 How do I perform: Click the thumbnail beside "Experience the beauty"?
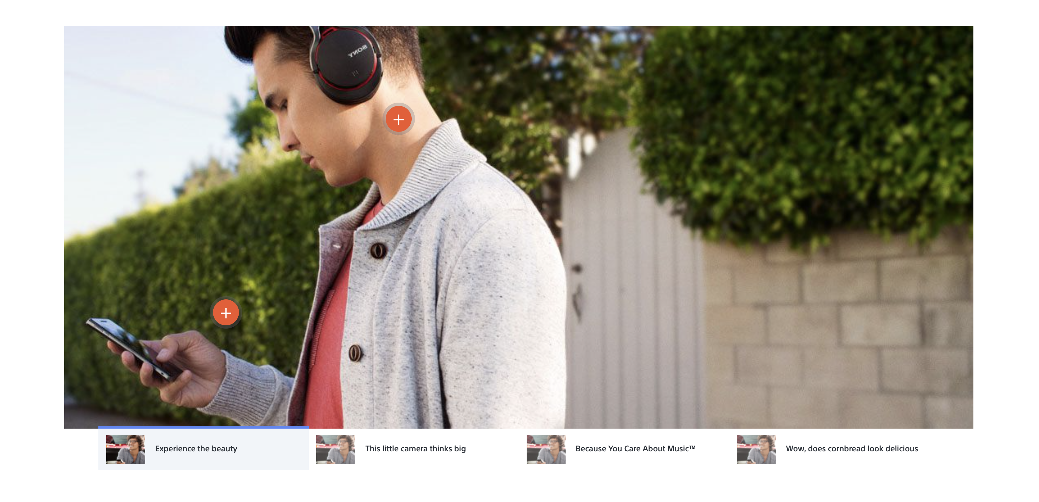click(x=125, y=450)
